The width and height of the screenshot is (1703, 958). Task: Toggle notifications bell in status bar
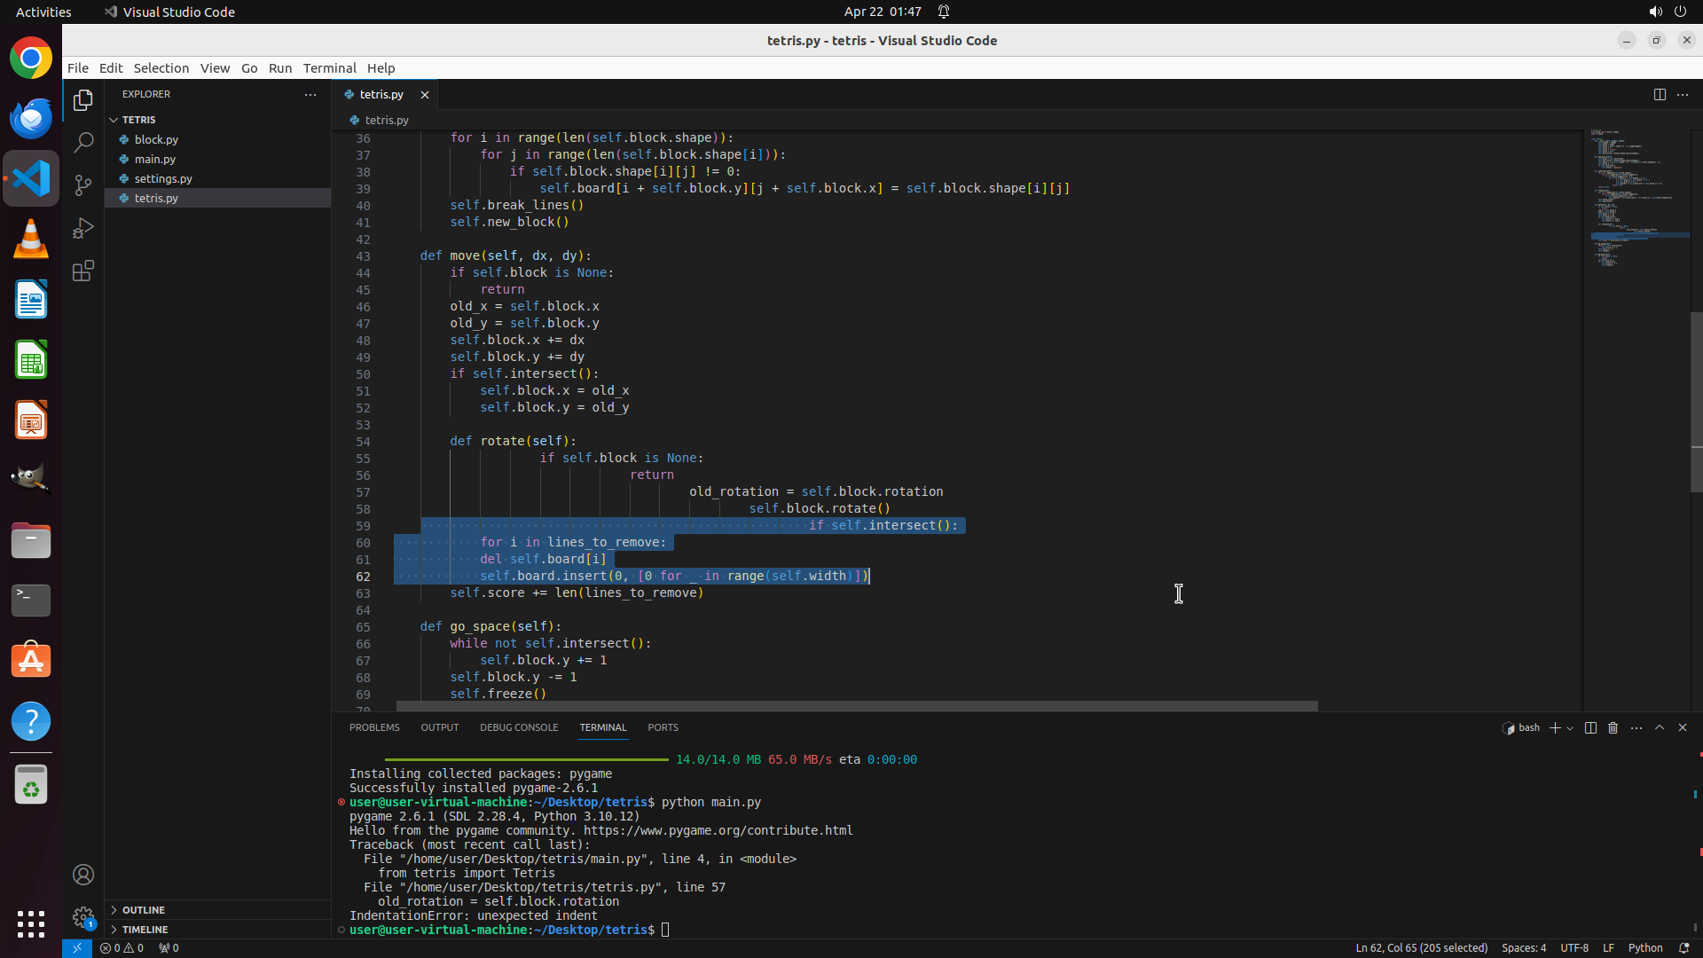coord(1683,947)
